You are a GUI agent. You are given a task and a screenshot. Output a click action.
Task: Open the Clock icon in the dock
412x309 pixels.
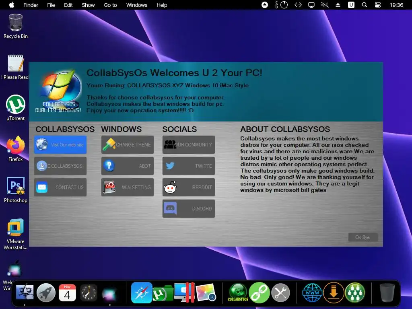point(88,293)
